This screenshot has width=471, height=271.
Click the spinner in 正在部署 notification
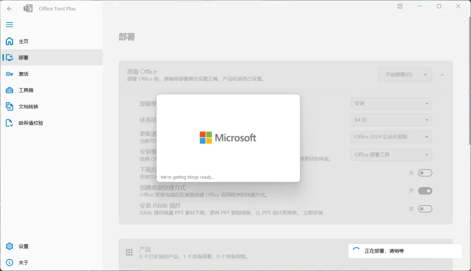click(356, 251)
